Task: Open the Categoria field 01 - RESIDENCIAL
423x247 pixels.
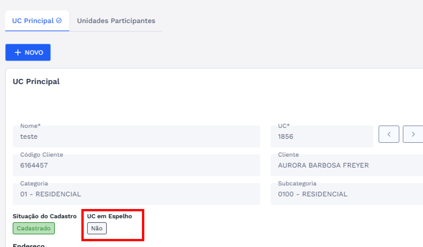Action: coord(136,194)
